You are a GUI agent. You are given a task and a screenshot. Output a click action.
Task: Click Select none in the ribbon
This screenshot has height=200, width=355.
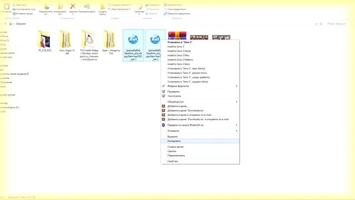point(175,9)
